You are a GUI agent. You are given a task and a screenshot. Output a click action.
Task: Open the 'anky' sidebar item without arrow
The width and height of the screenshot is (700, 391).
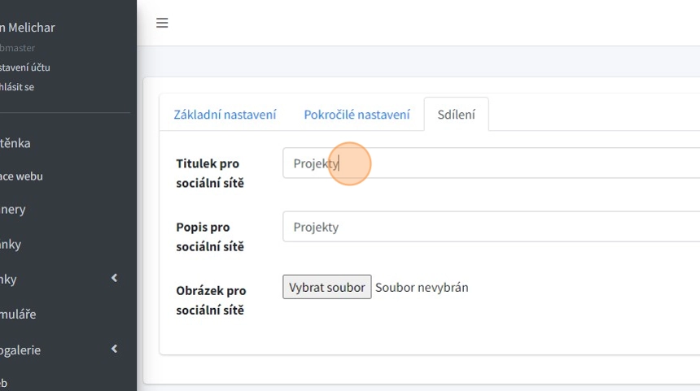coord(11,245)
